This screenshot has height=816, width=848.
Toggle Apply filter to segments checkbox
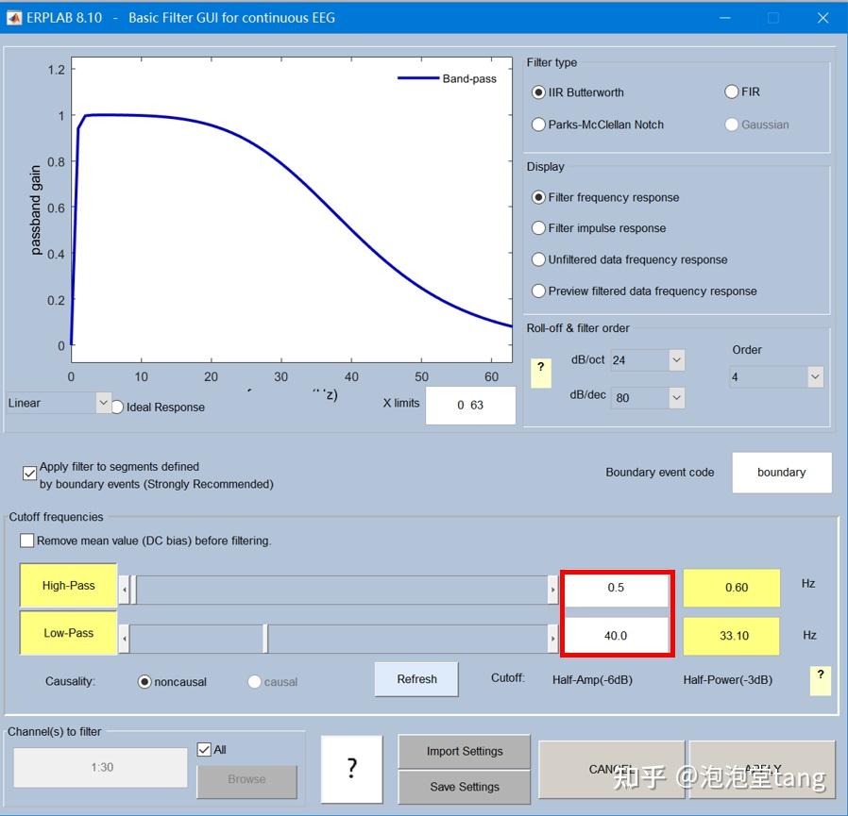tap(29, 474)
